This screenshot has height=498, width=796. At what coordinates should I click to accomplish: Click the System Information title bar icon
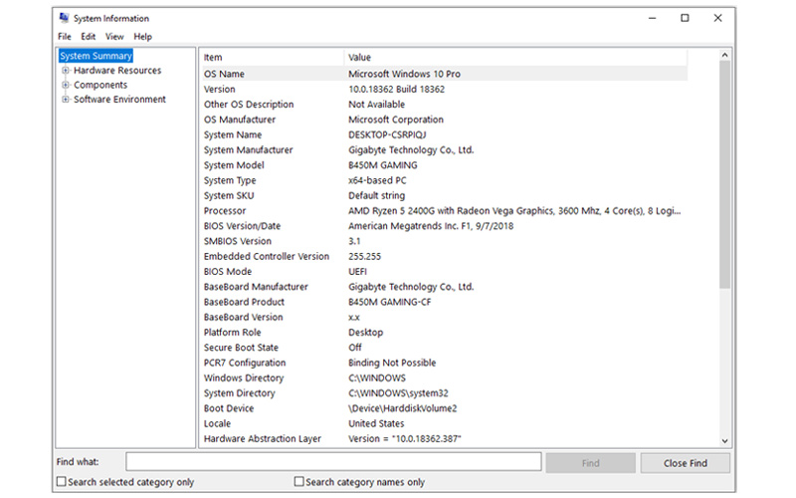coord(64,18)
